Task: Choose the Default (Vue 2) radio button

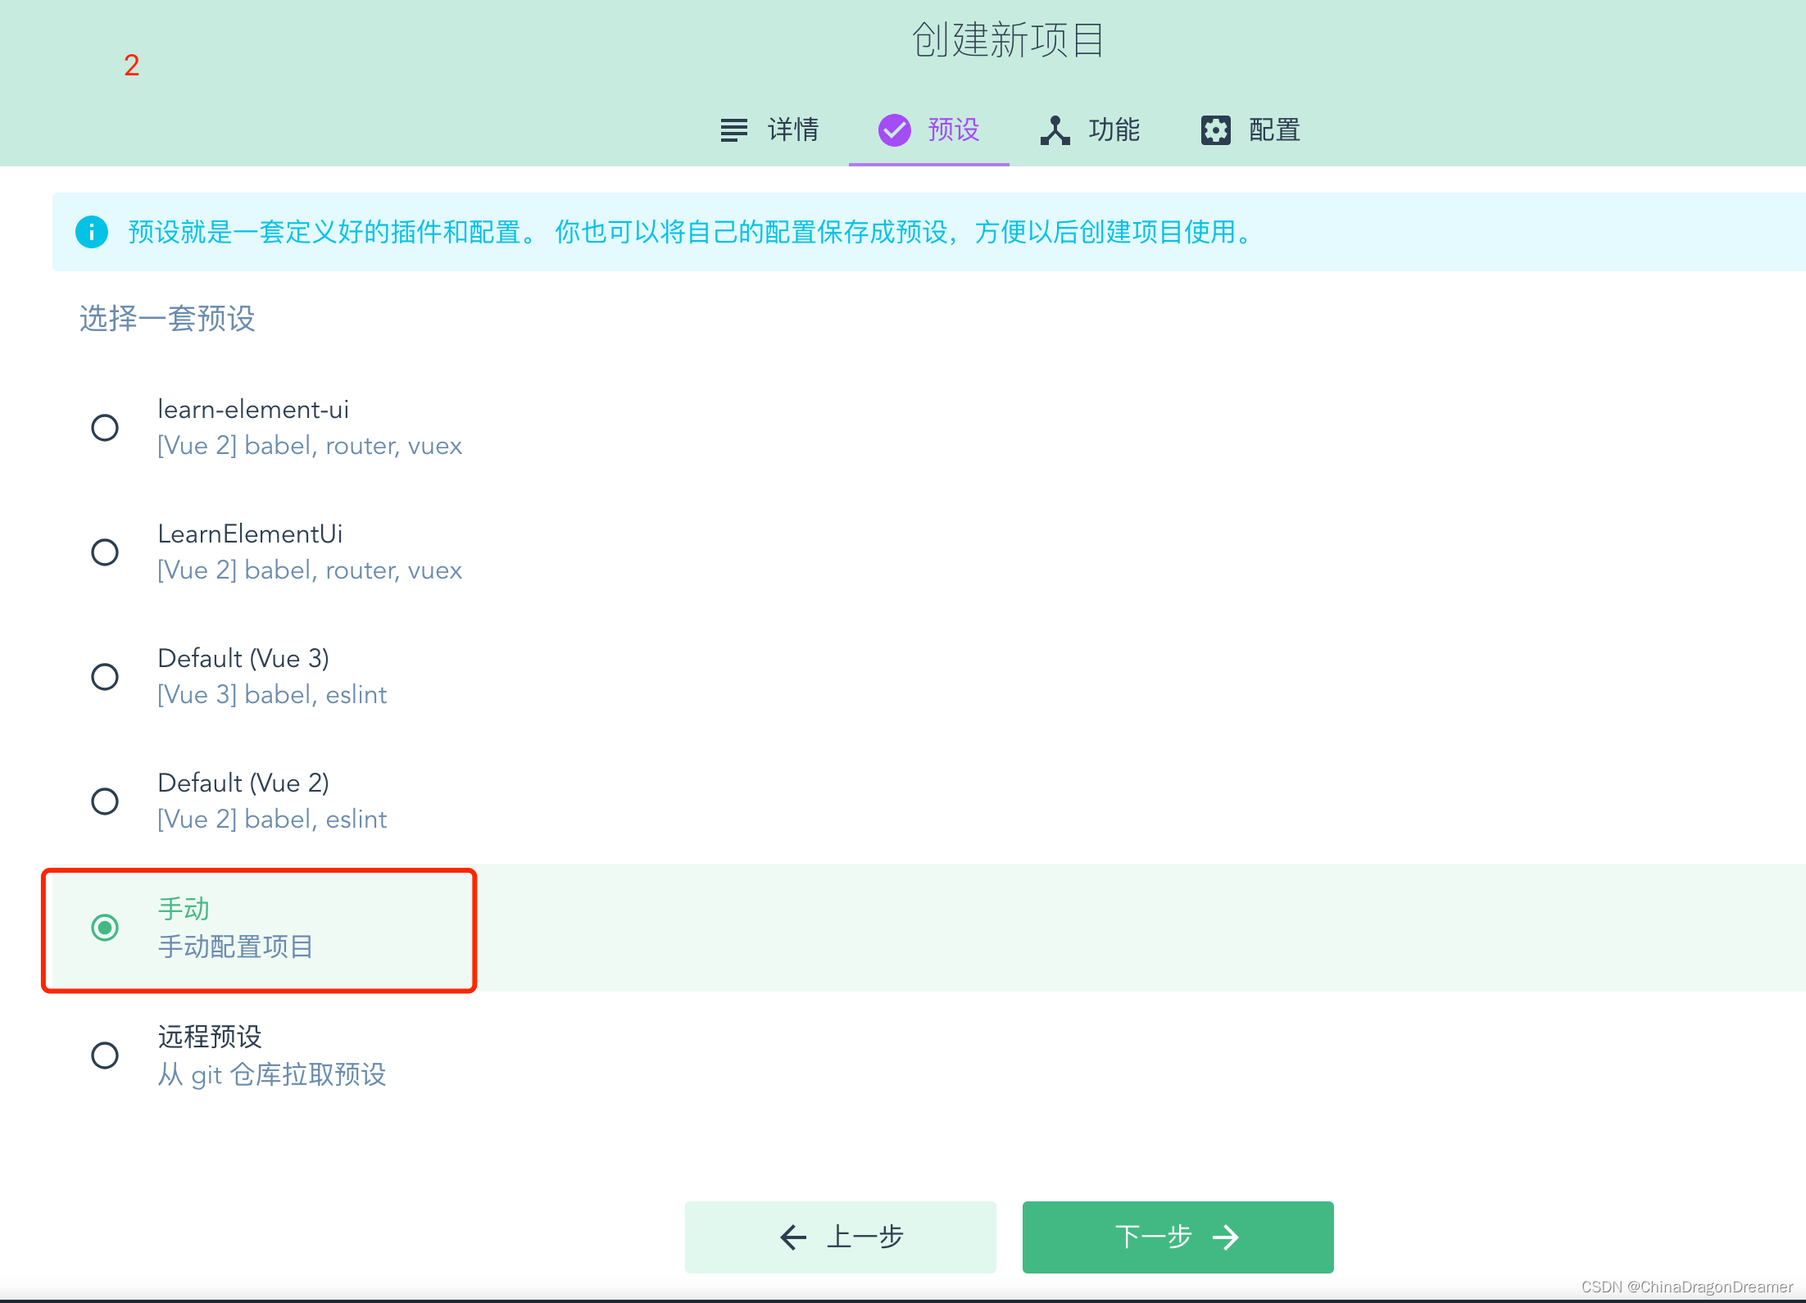Action: point(105,801)
